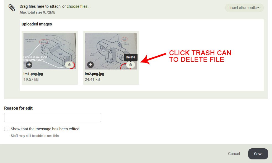Delete the im2.png.jpg attachment via trash can
Image resolution: width=272 pixels, height=163 pixels.
[x=131, y=65]
